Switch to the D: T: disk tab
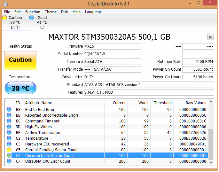Image resolution: width=219 pixels, height=172 pixels. click(15, 22)
